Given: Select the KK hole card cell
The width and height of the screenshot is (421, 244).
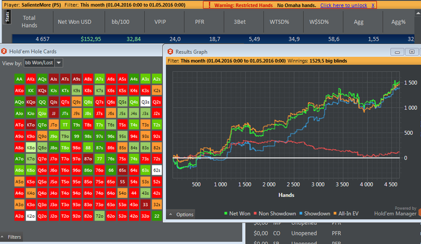Looking at the screenshot, I should 31,91.
